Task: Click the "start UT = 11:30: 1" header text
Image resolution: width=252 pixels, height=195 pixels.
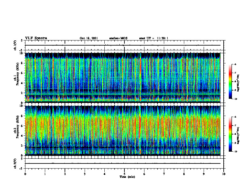Action: 154,38
